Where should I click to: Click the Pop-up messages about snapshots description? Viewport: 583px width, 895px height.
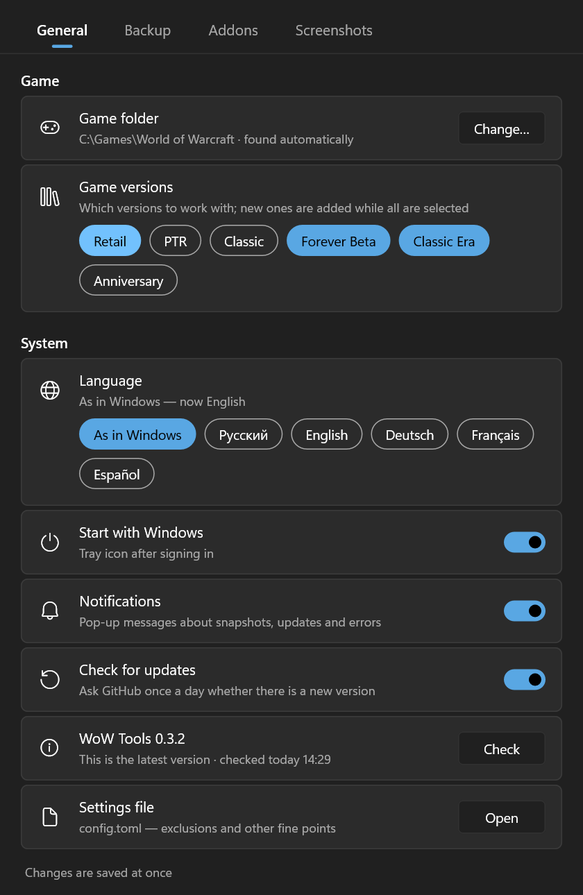coord(230,622)
